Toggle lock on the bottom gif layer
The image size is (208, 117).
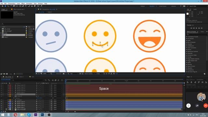6,109
